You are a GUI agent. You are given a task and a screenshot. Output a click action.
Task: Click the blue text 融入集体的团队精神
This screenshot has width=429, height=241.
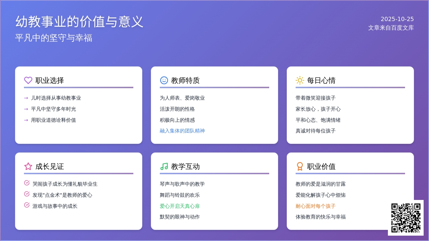tap(182, 131)
